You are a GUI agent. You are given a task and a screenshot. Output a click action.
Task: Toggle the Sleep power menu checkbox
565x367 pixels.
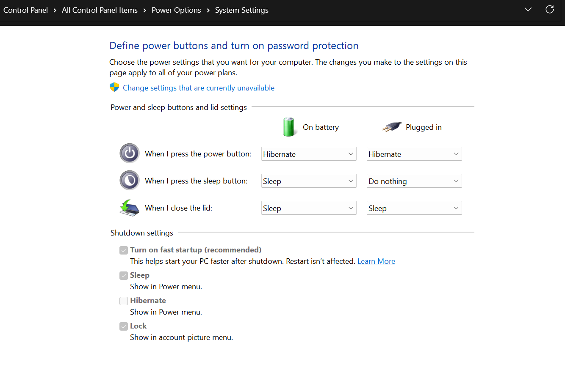click(x=124, y=276)
